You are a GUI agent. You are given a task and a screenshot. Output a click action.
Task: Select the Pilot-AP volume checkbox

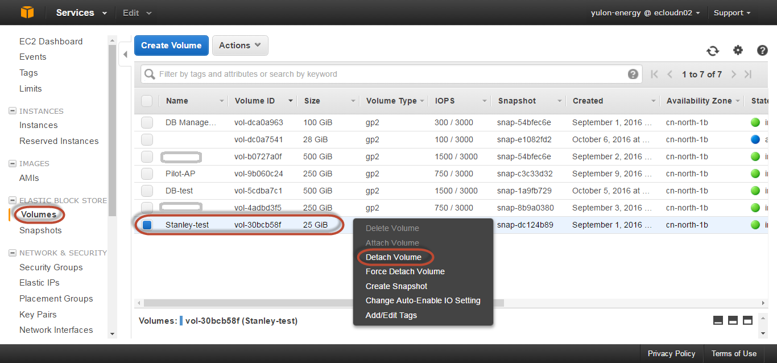pyautogui.click(x=147, y=174)
